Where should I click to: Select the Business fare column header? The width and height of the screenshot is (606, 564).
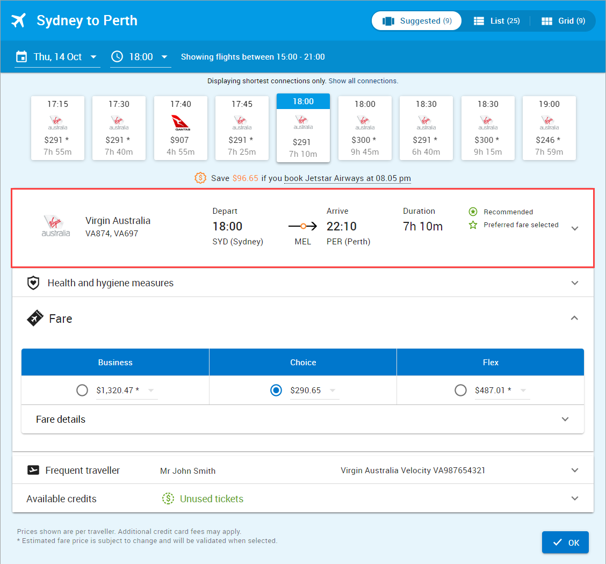point(115,363)
